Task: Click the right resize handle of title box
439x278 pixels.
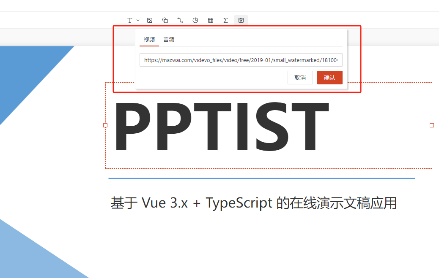Action: (432, 125)
